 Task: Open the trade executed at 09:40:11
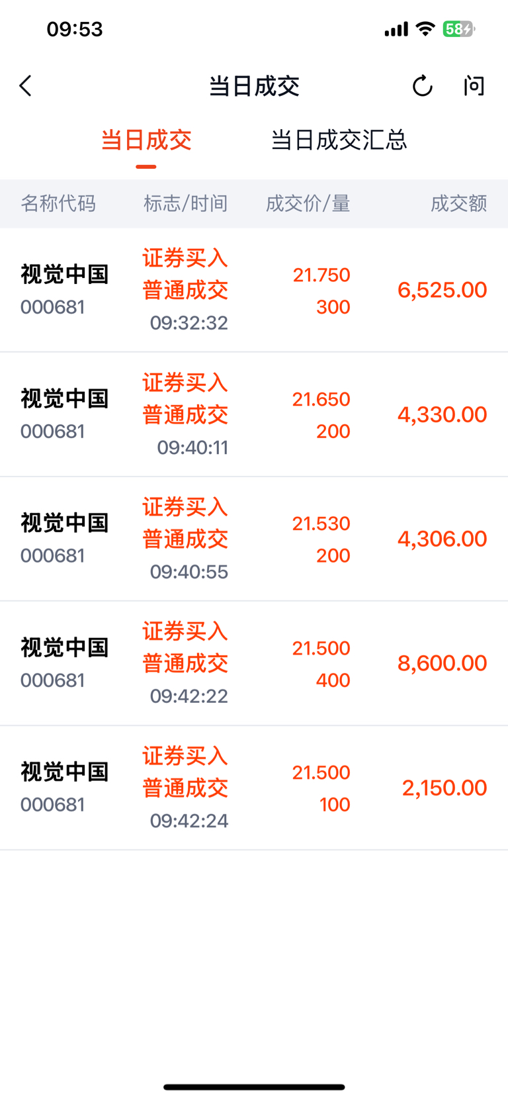pos(254,415)
